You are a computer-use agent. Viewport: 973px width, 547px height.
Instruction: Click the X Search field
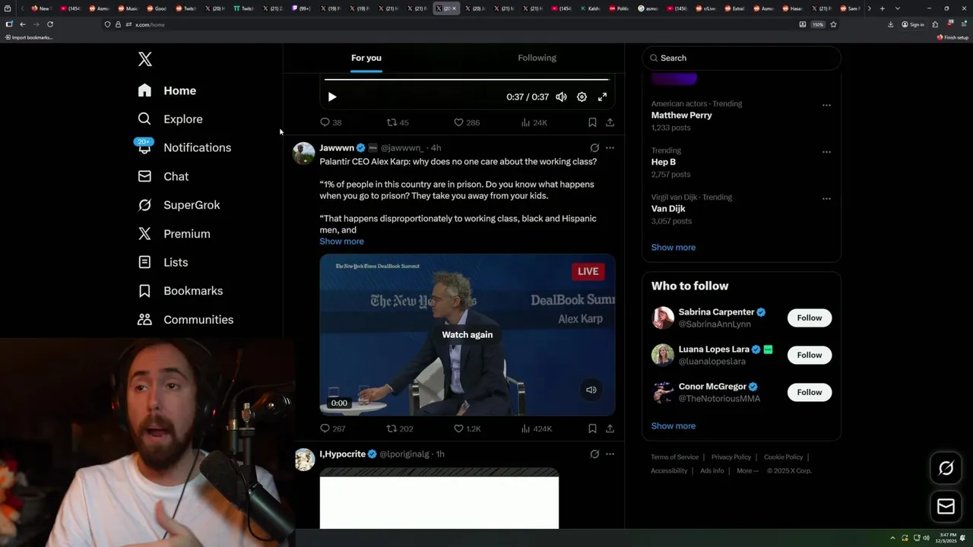point(741,58)
